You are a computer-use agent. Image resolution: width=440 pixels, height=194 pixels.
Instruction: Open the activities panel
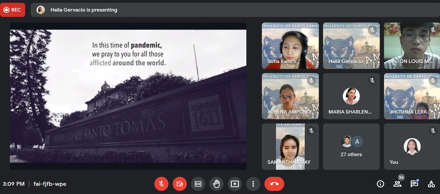431,184
